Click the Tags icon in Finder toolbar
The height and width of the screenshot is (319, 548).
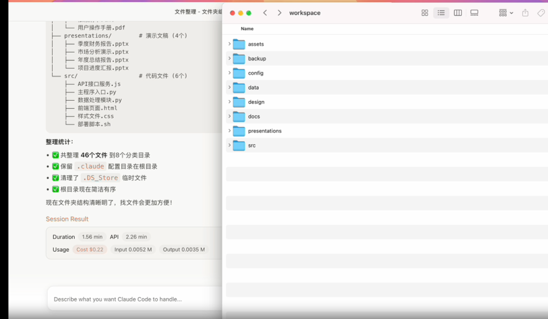click(541, 13)
